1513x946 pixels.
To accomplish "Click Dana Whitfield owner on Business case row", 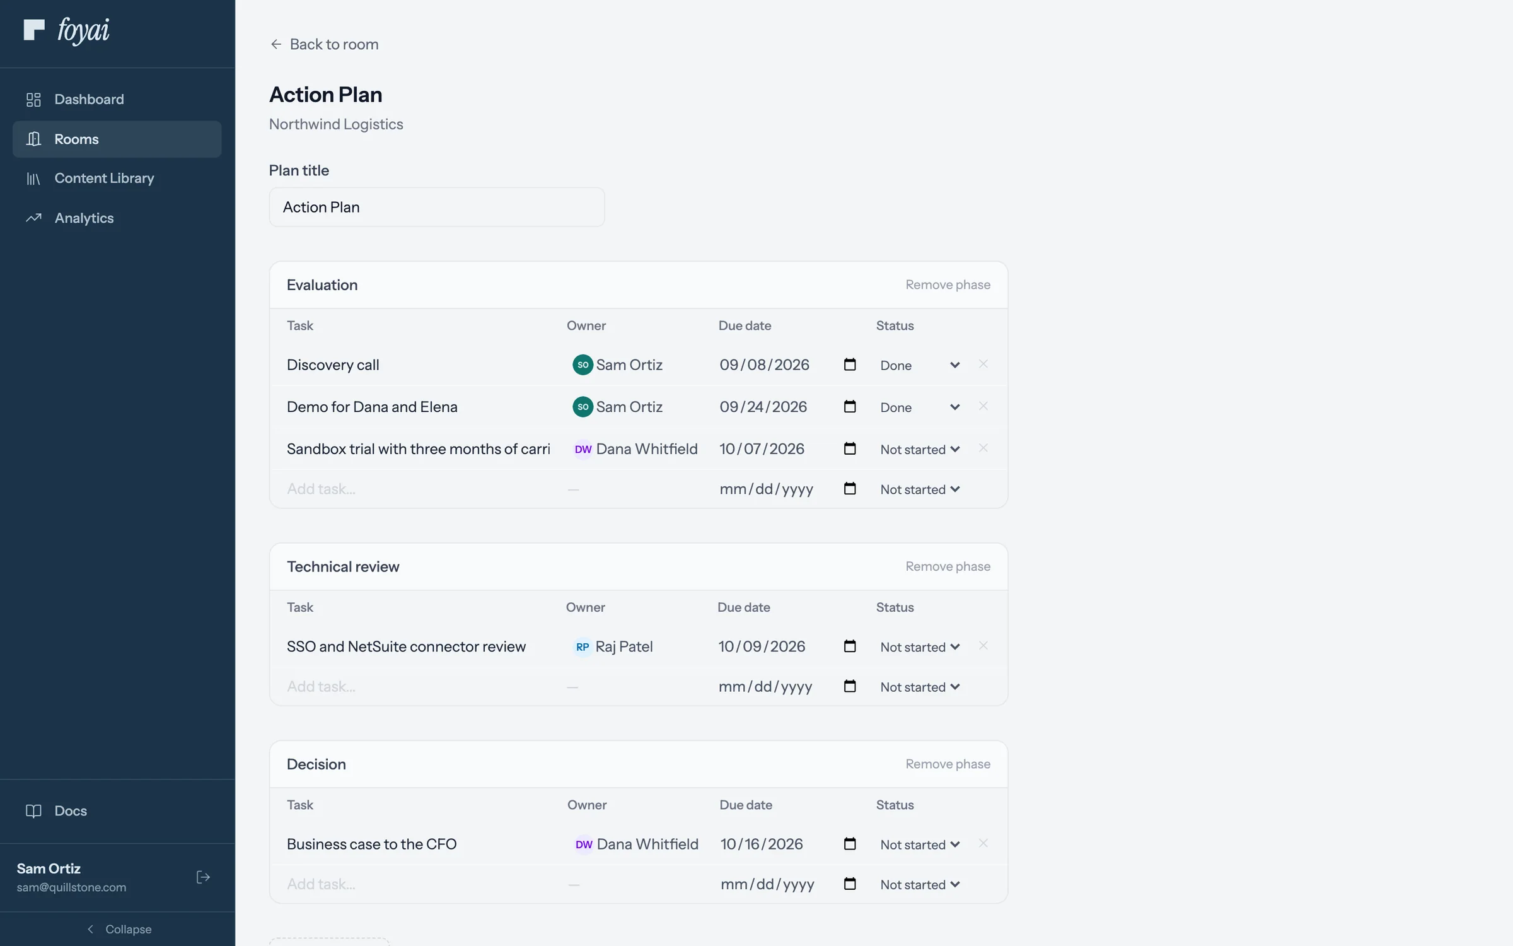I will (636, 844).
